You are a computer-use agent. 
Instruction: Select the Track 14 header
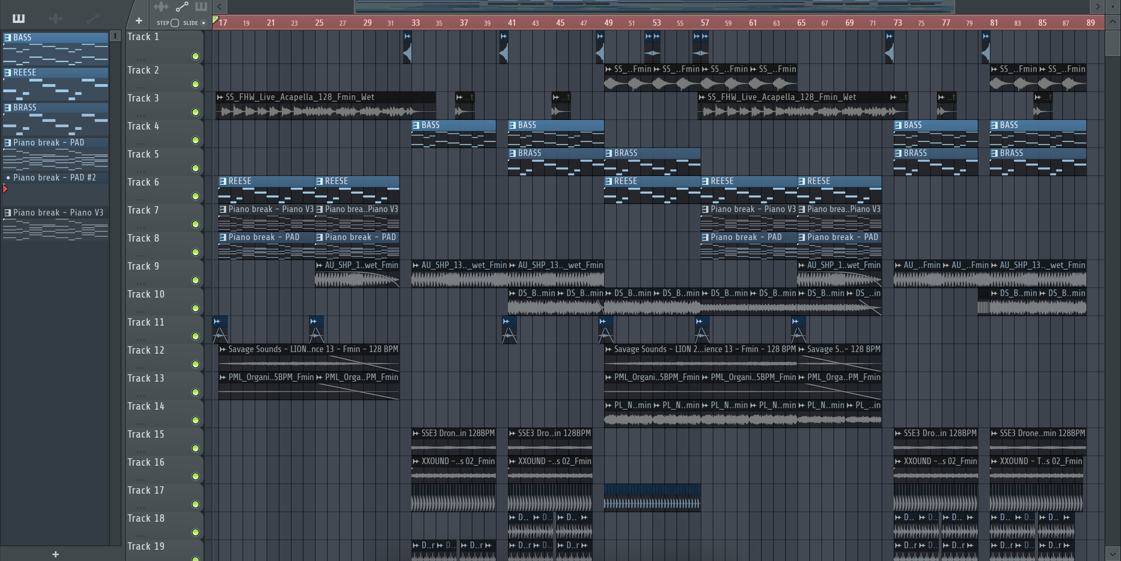click(165, 414)
